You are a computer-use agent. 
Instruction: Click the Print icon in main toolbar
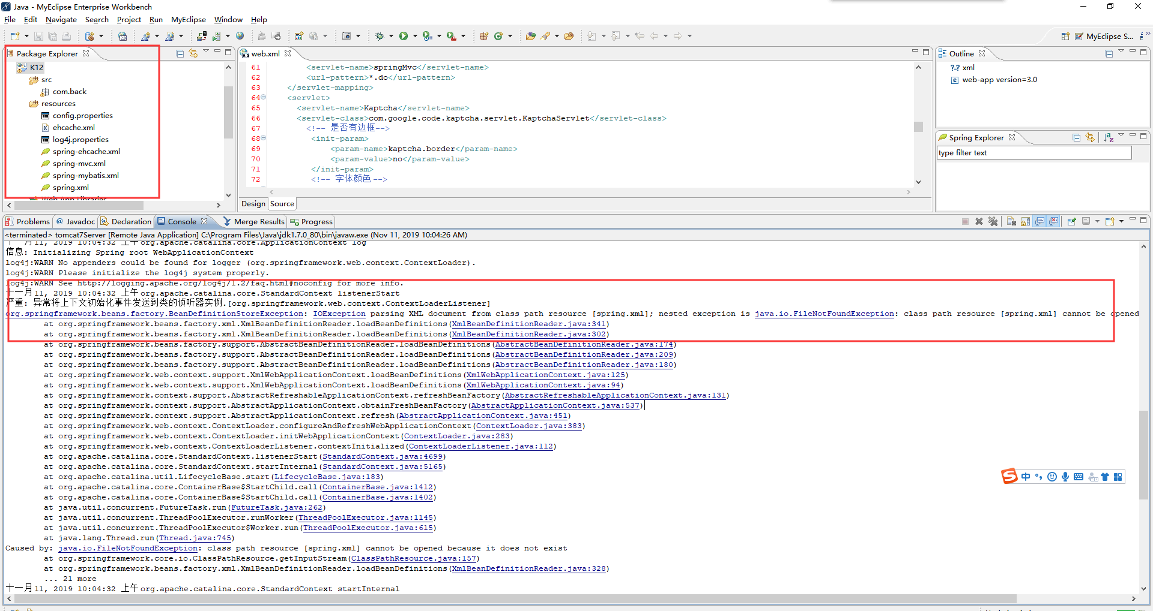pos(66,37)
